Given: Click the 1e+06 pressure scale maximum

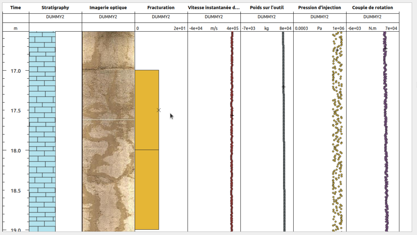Looking at the screenshot, I should (x=338, y=28).
